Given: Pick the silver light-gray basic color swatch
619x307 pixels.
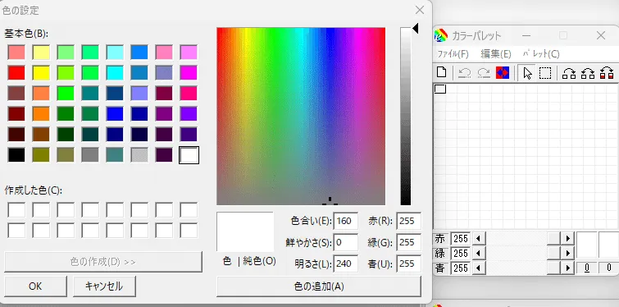Looking at the screenshot, I should tap(139, 155).
